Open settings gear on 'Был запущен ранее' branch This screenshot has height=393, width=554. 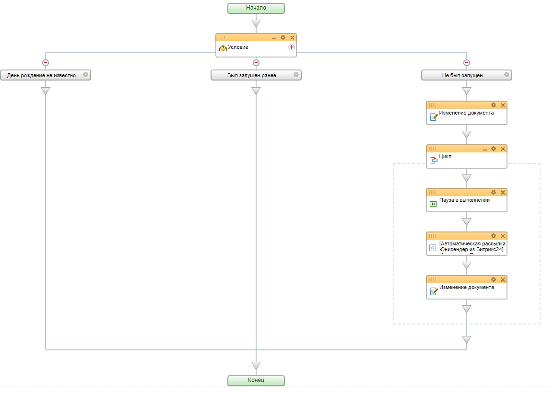click(x=296, y=75)
